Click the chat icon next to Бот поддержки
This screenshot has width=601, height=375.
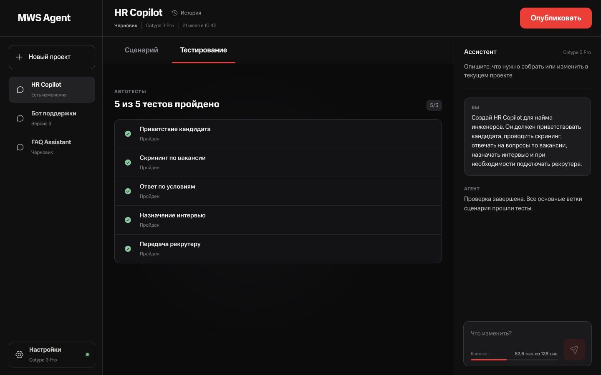tap(20, 118)
